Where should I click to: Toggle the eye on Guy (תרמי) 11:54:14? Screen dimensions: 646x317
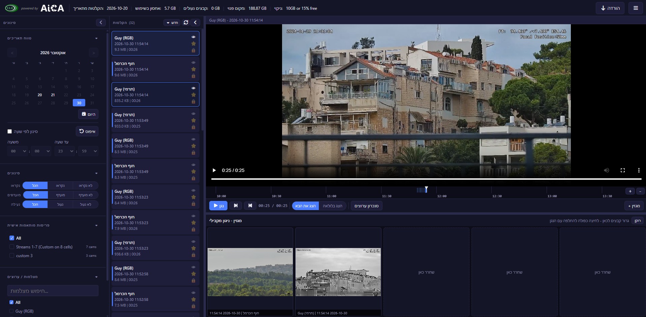[193, 88]
